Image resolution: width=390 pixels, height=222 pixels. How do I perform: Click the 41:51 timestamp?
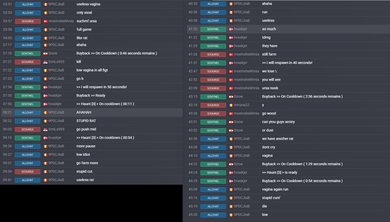tap(193, 63)
